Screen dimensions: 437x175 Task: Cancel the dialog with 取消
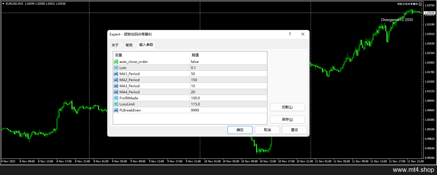(267, 130)
